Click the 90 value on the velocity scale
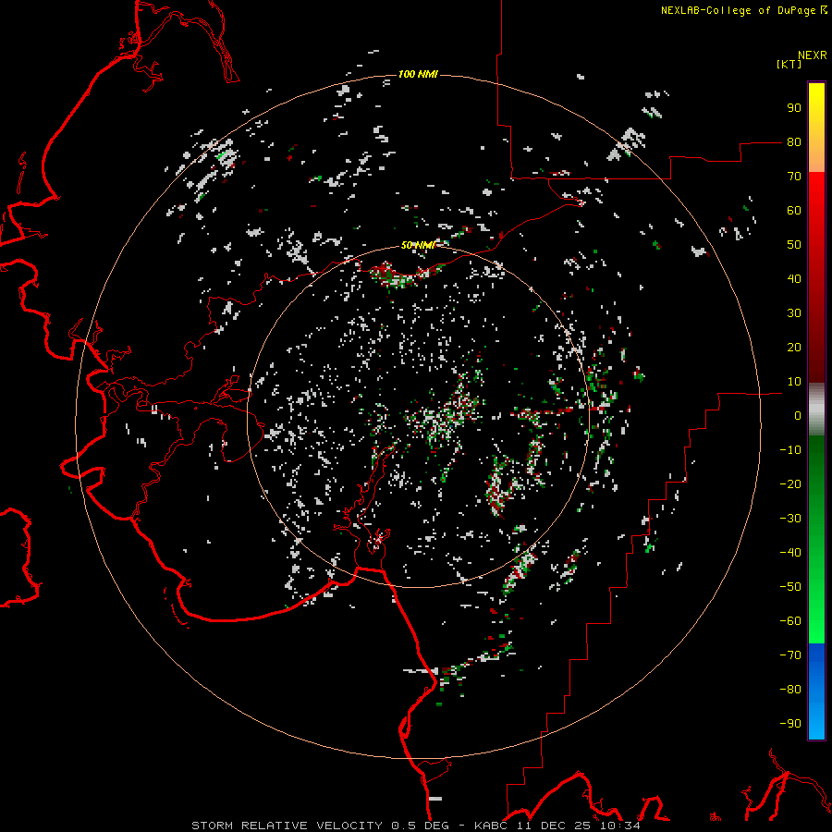This screenshot has height=832, width=832. (794, 108)
